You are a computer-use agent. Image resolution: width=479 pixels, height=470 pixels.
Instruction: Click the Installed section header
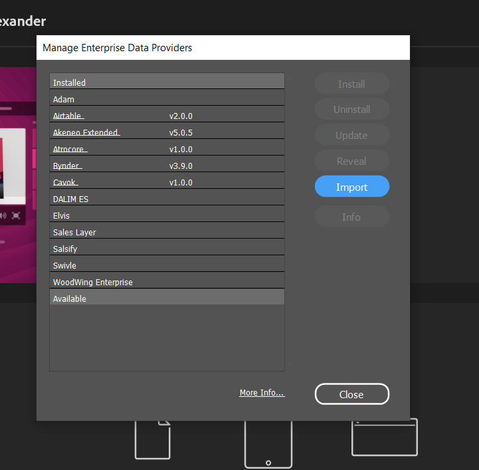(167, 81)
